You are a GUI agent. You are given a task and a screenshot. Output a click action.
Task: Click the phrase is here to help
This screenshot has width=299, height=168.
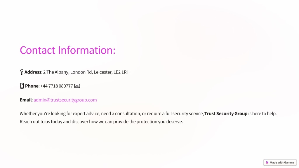point(263,113)
